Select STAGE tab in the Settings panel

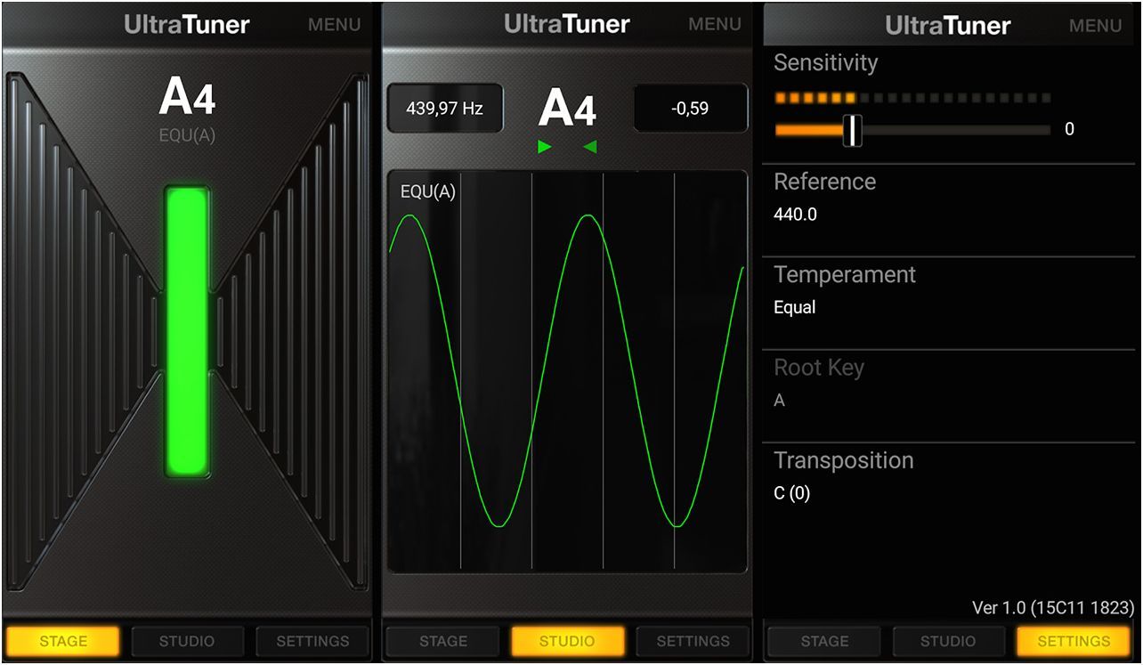824,641
